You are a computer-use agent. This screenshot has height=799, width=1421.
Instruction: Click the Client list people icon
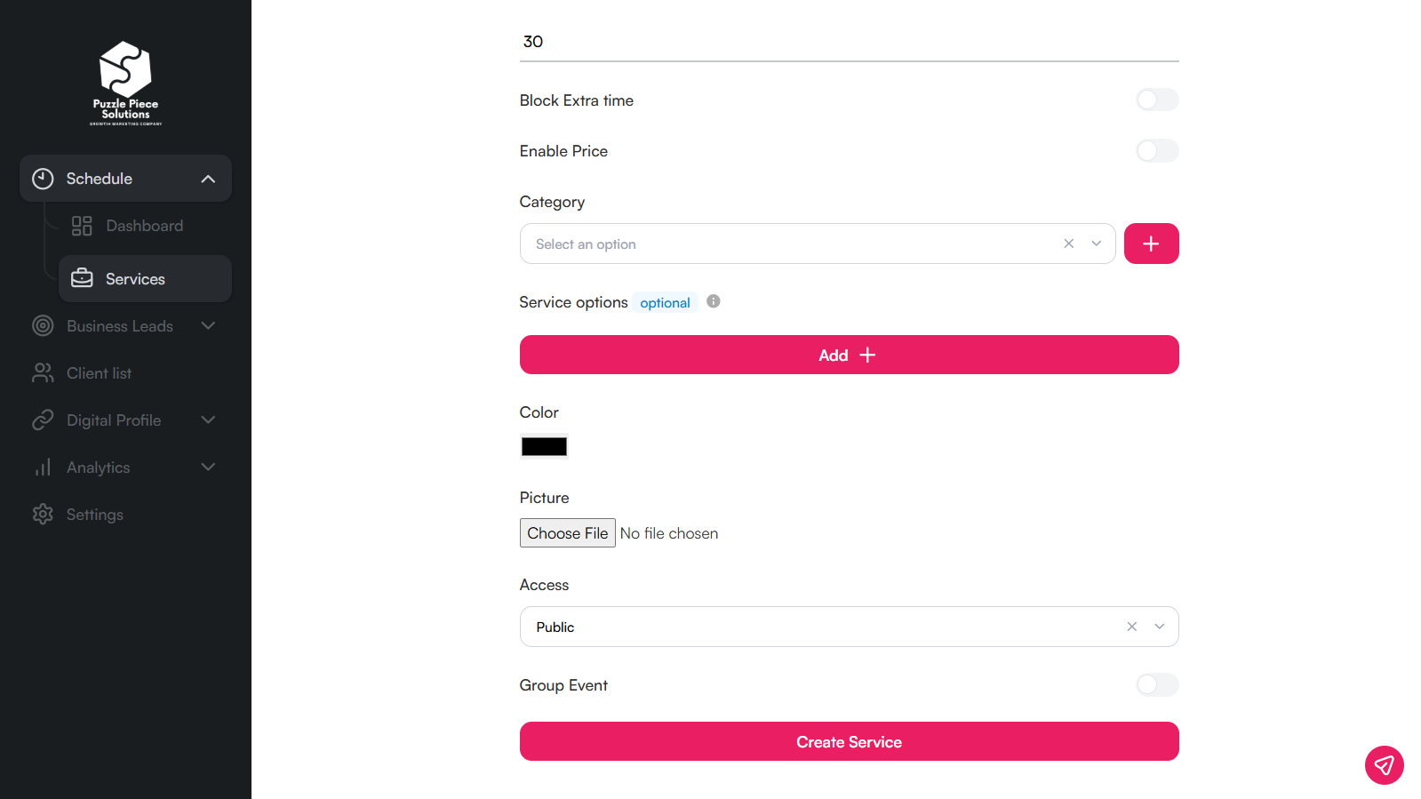click(x=42, y=372)
